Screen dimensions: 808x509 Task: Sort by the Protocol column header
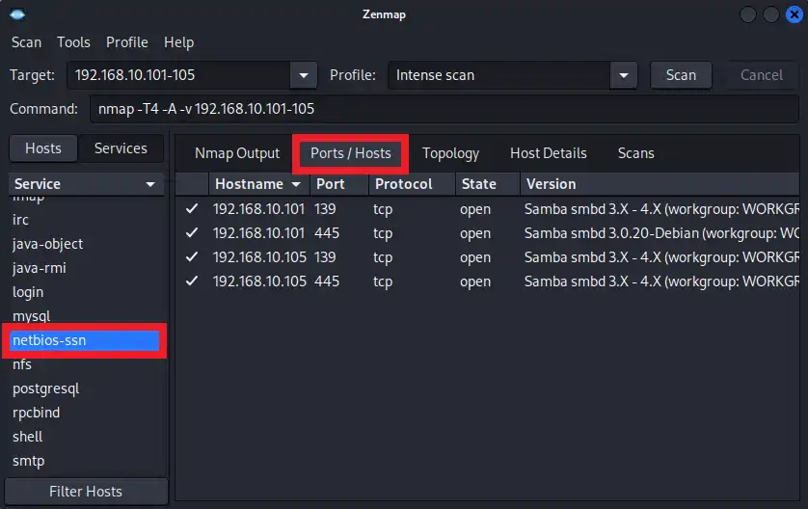click(412, 184)
